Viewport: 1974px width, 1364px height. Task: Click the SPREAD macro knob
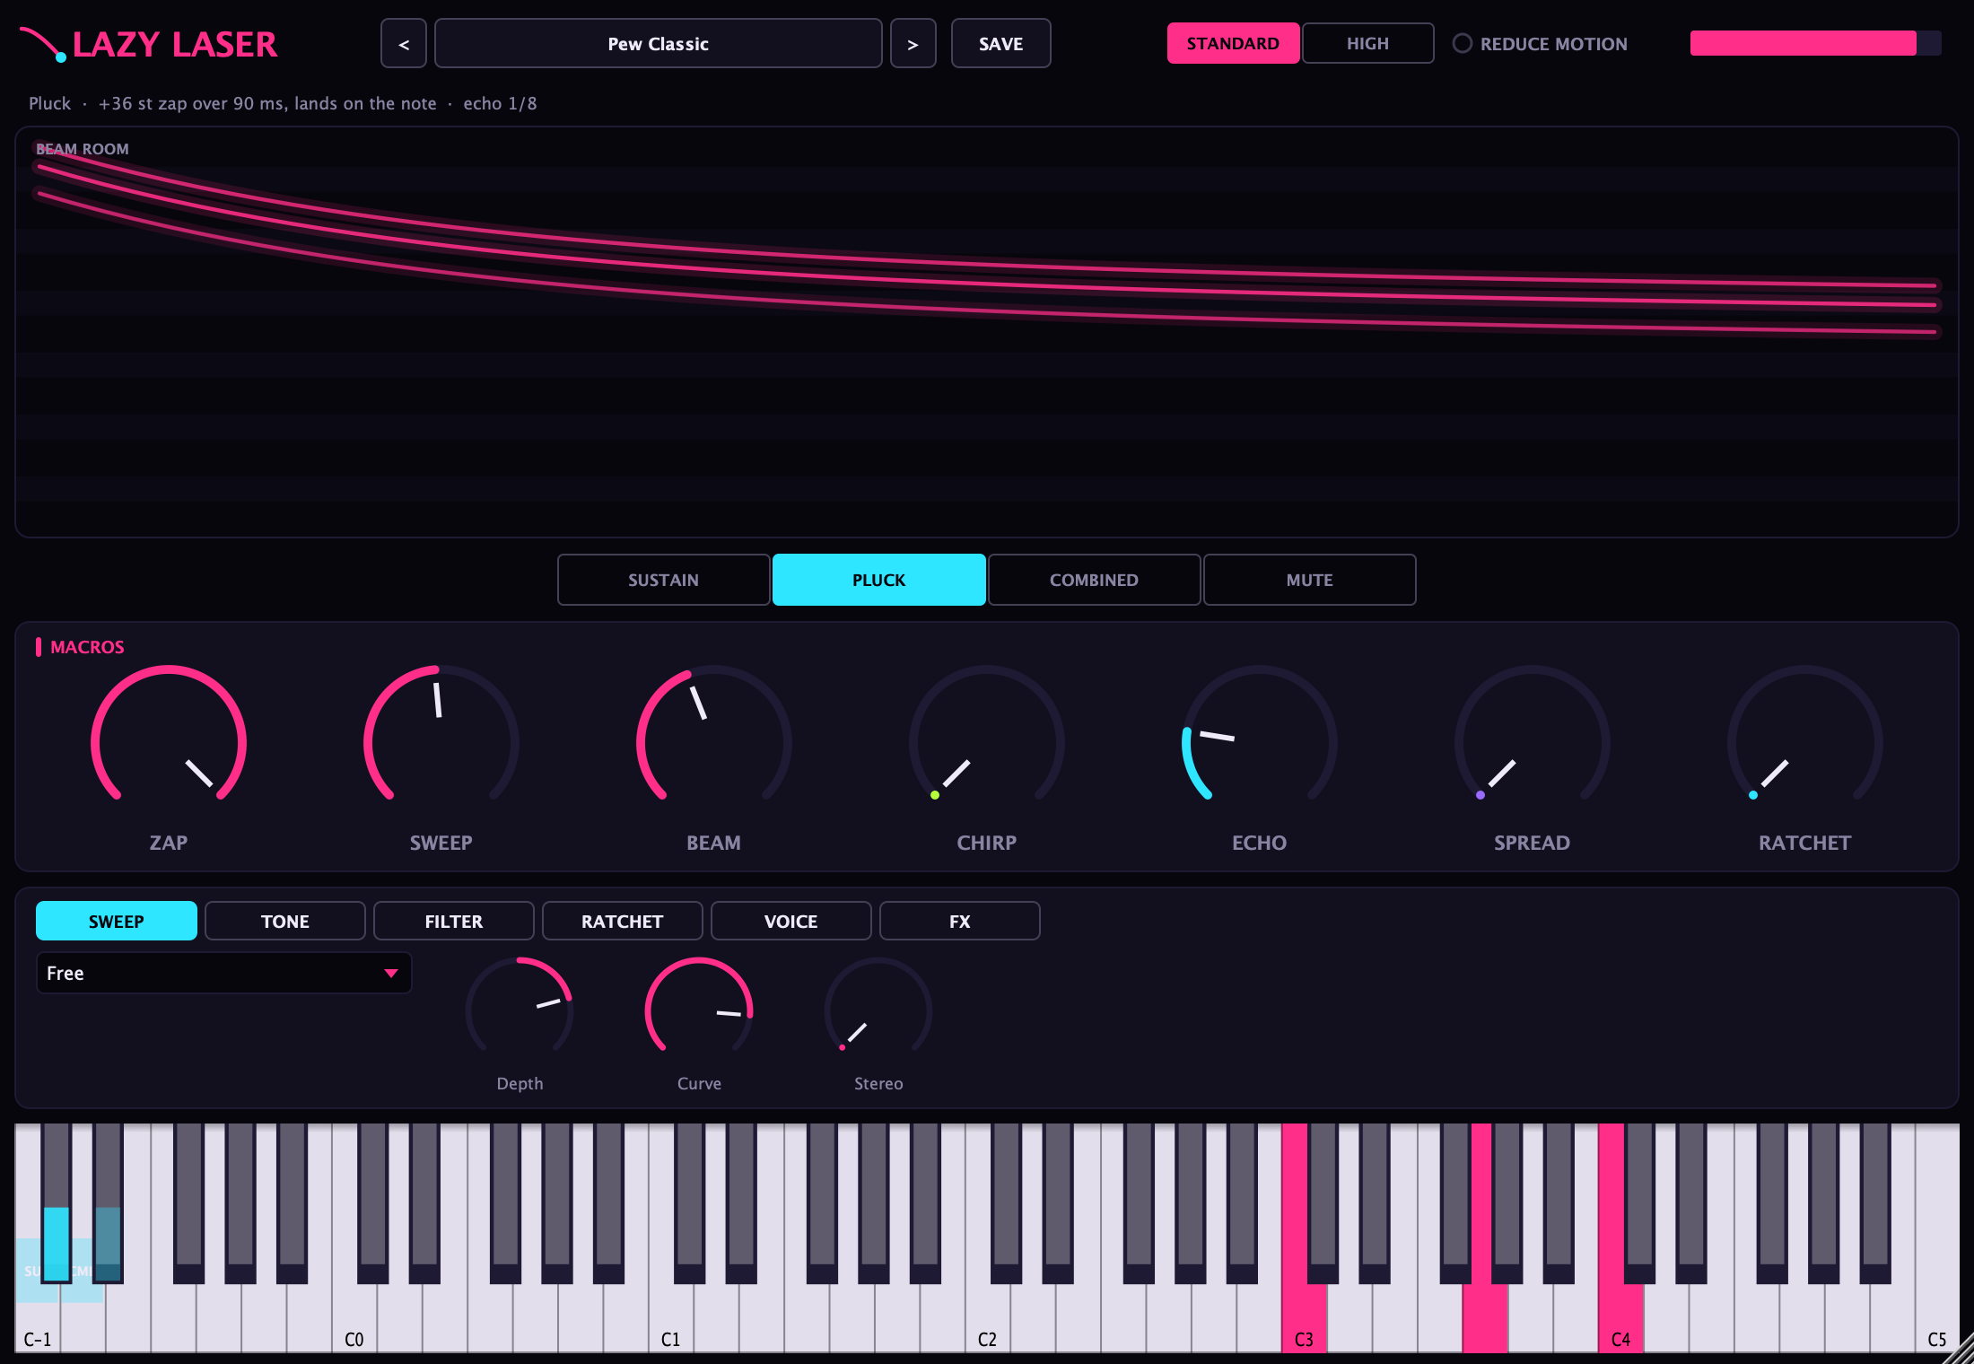click(x=1532, y=741)
